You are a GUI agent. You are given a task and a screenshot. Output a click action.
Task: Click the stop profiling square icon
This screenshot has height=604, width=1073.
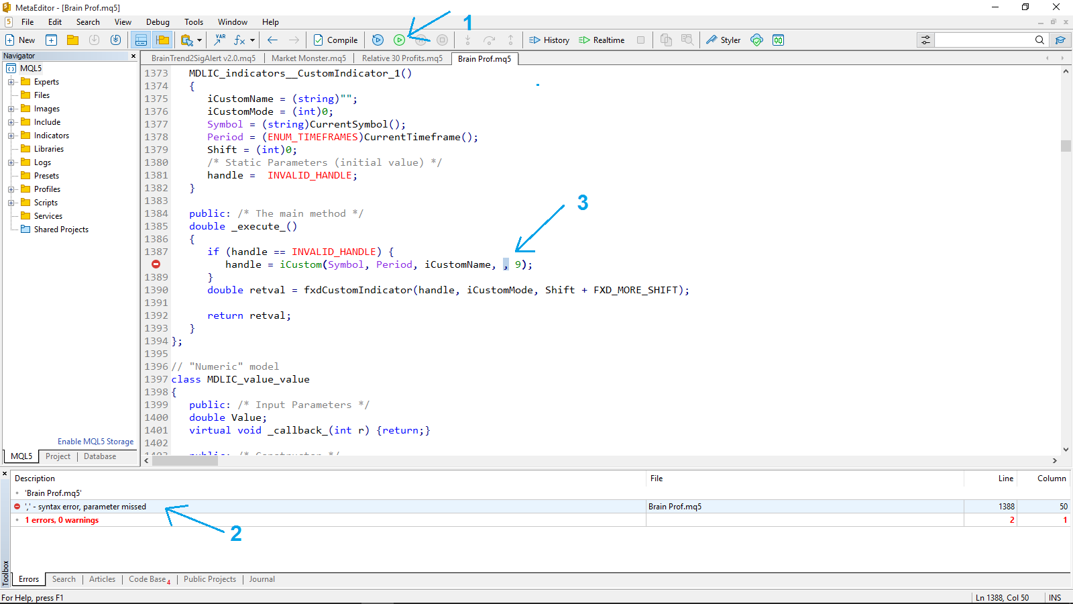[640, 40]
